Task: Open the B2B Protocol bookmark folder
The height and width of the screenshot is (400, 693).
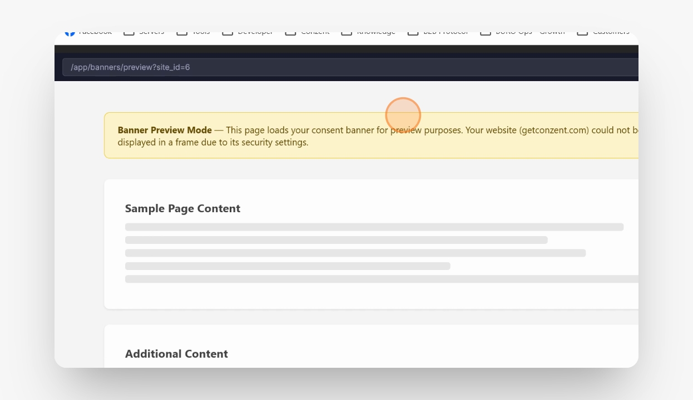Action: tap(438, 32)
